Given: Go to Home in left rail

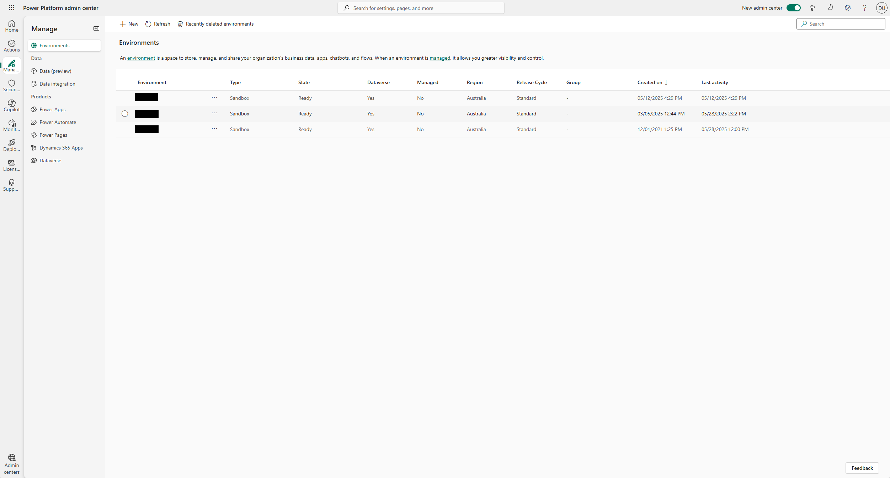Looking at the screenshot, I should pos(12,26).
